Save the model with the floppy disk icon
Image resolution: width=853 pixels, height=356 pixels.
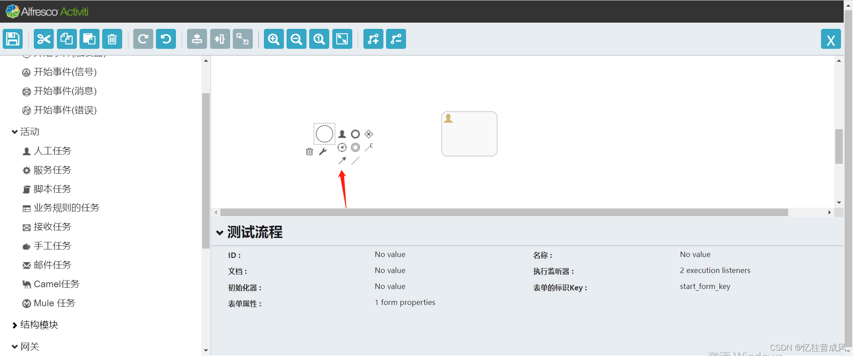[13, 39]
